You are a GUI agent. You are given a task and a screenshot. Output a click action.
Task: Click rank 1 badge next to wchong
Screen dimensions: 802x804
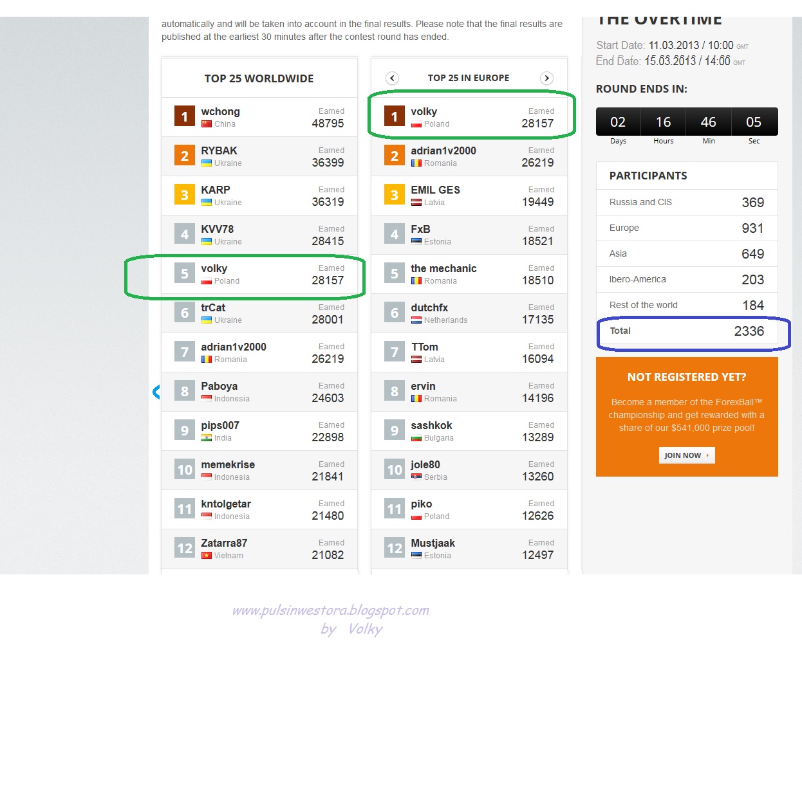(185, 116)
